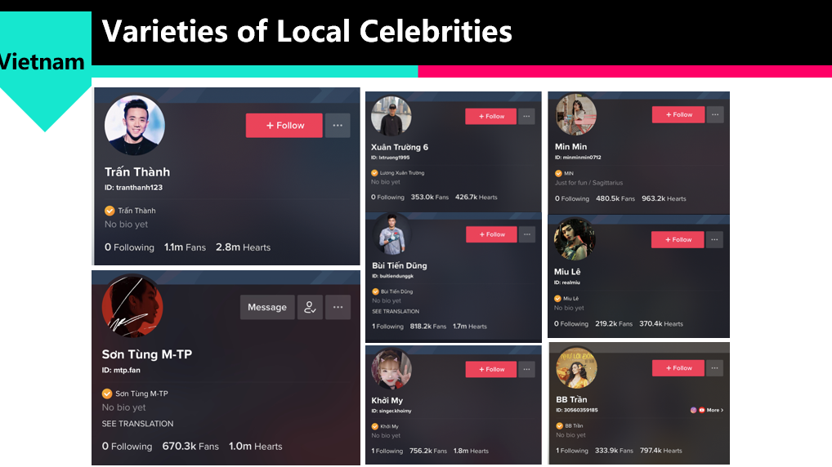Click the ellipsis icon on Khởi My's profile
The height and width of the screenshot is (467, 832).
pos(526,370)
